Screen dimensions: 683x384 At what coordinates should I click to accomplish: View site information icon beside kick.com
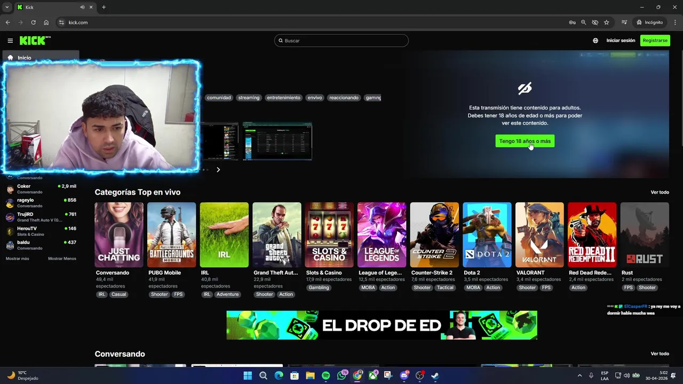(x=61, y=22)
